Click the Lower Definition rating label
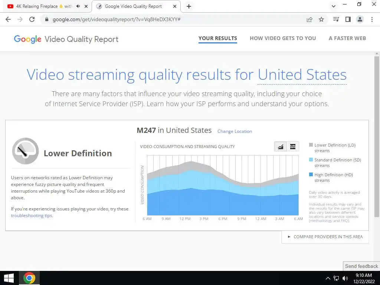Viewport: 380px width, 285px height. coord(78,153)
